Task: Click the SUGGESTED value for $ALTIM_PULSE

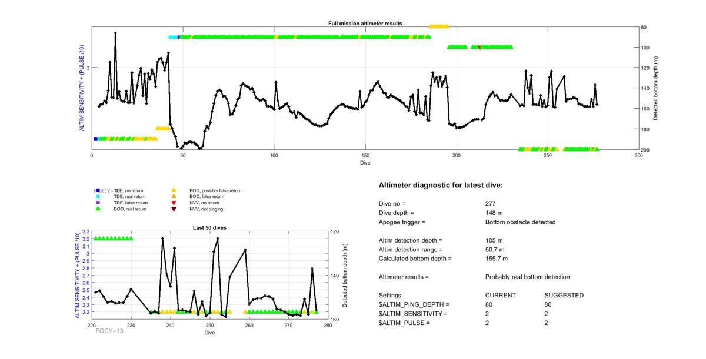Action: pyautogui.click(x=547, y=323)
